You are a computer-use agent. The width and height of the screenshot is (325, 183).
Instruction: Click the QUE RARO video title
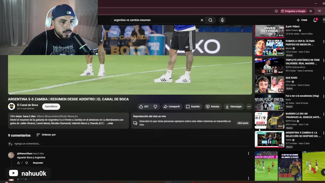291,78
